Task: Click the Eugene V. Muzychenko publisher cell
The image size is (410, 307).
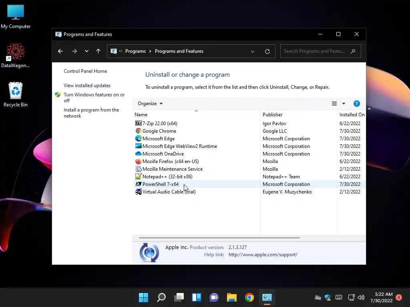Action: [287, 191]
